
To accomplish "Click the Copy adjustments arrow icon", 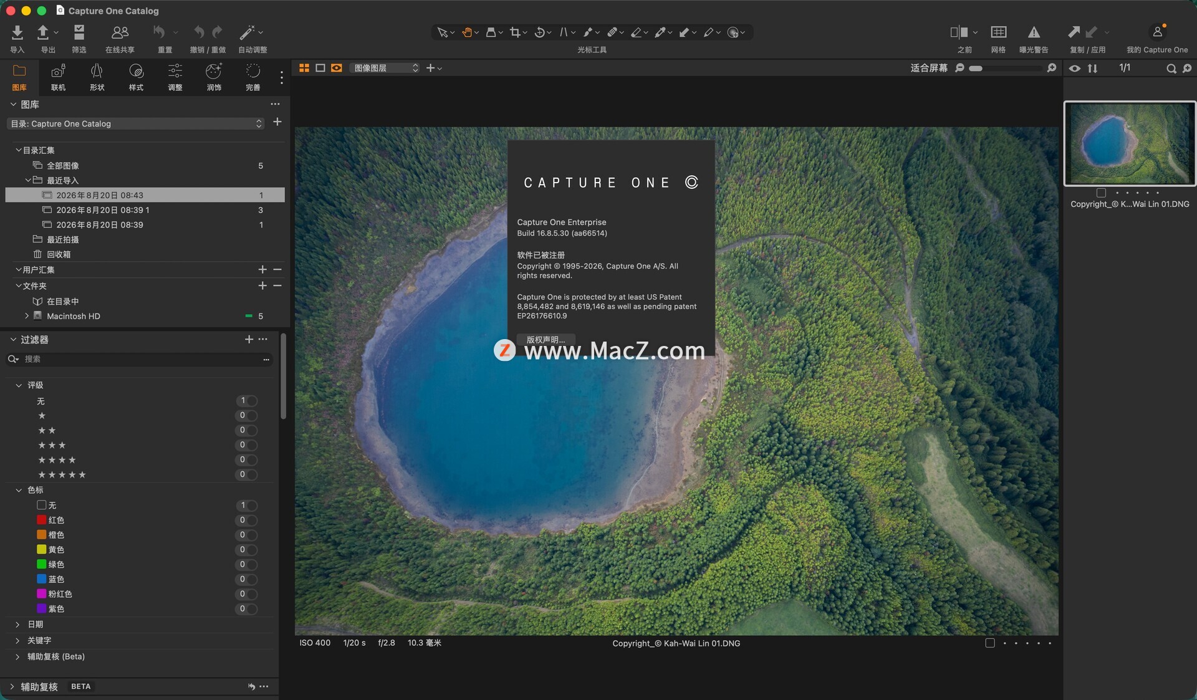I will [1074, 32].
